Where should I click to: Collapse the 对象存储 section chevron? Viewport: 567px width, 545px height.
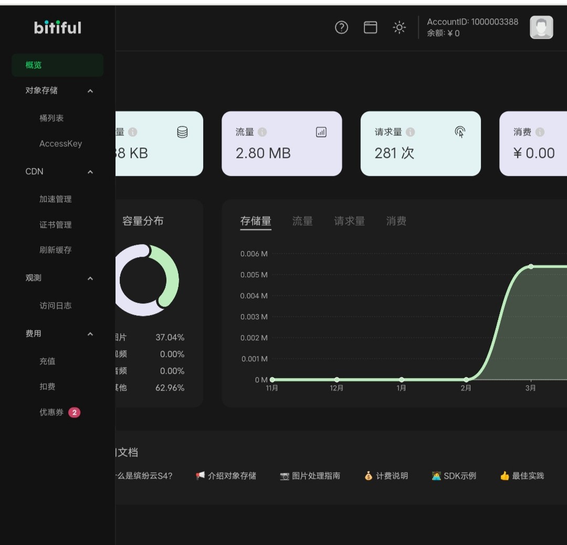click(x=90, y=91)
